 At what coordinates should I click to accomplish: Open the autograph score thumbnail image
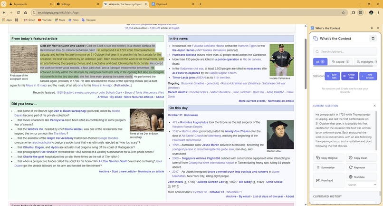click(x=24, y=59)
